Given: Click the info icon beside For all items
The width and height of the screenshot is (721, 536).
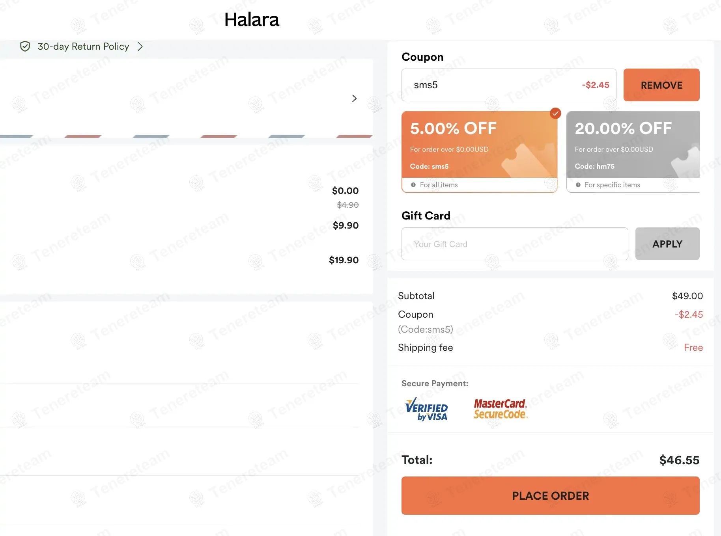Looking at the screenshot, I should pos(413,185).
